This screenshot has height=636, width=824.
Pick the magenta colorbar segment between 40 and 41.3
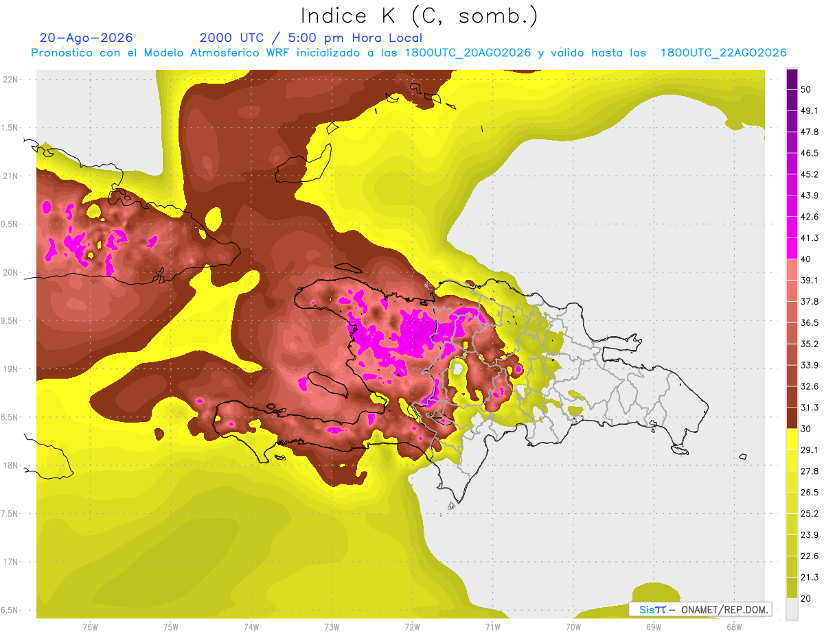(792, 248)
